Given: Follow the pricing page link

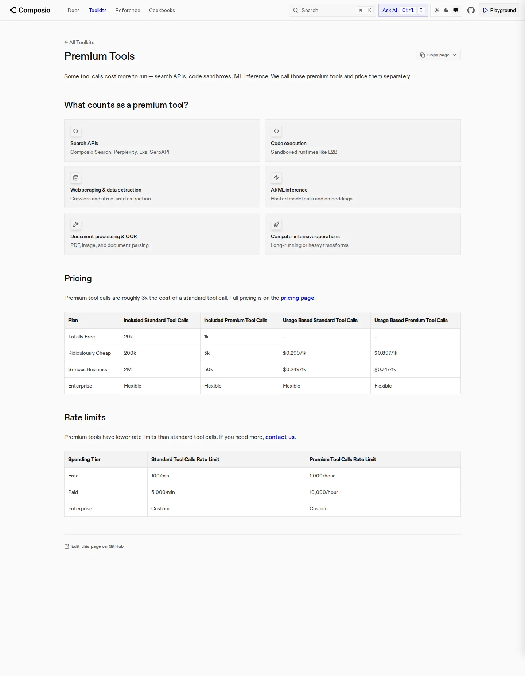Looking at the screenshot, I should coord(297,298).
